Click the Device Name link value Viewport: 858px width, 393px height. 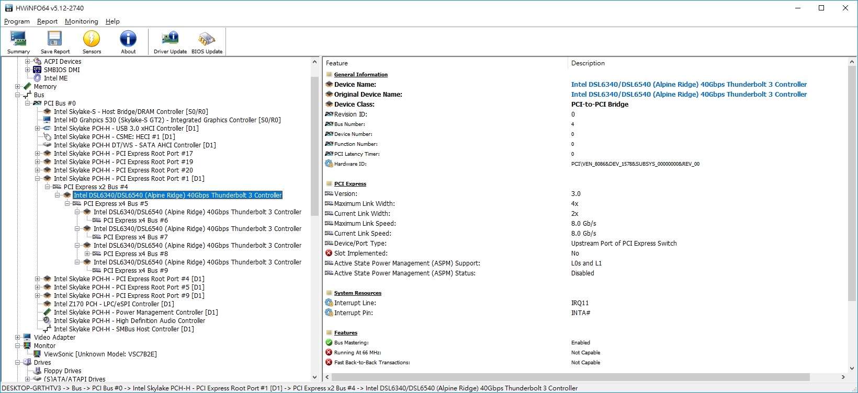(x=688, y=84)
